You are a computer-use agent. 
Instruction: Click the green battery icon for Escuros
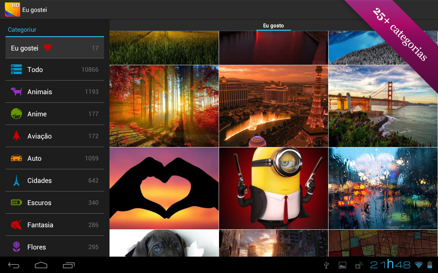point(16,202)
